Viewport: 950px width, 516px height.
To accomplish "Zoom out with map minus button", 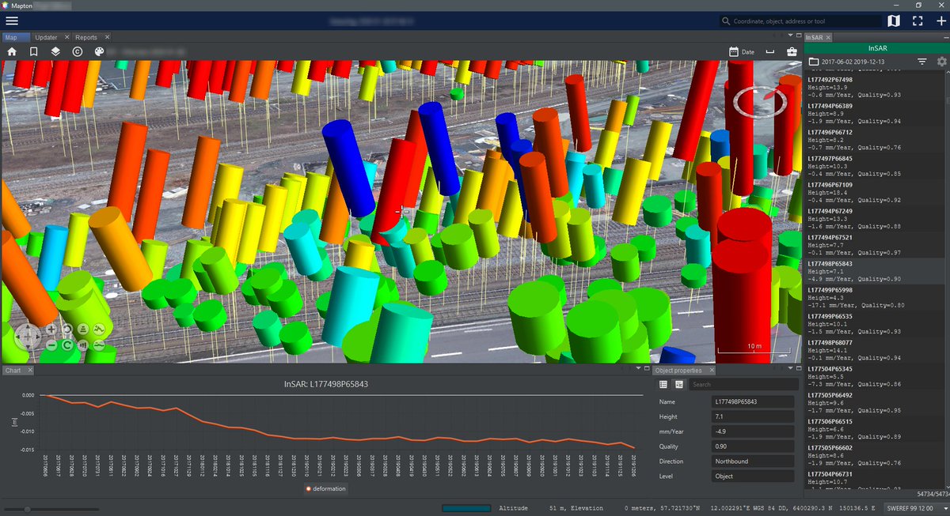I will 51,345.
